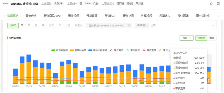Screen dimensions: 224x93
Task: Switch chart to 销量
Action: click(x=212, y=38)
